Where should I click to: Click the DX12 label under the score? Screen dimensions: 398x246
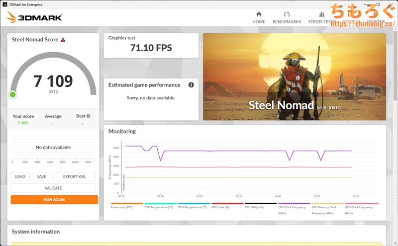pyautogui.click(x=53, y=92)
